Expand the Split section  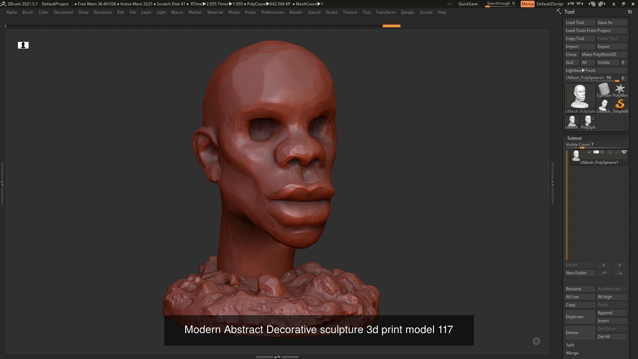[570, 345]
